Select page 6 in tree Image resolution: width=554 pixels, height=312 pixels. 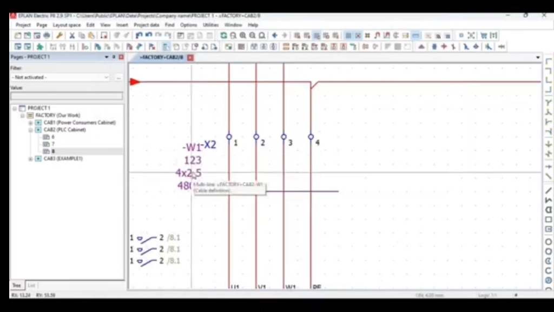tap(53, 137)
